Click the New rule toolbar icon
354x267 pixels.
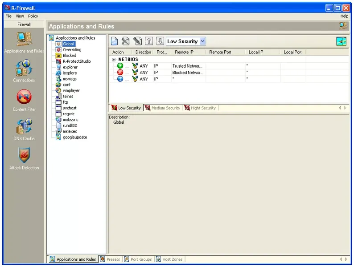point(115,41)
